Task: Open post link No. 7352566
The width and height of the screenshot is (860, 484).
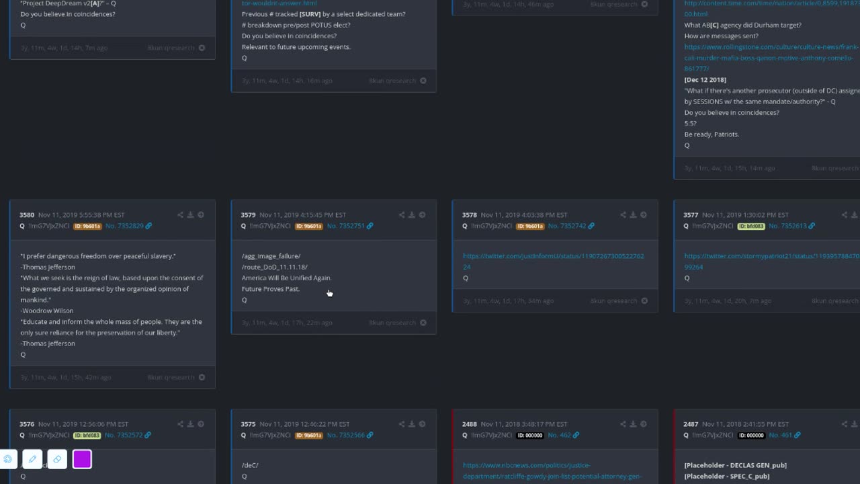Action: pos(345,435)
